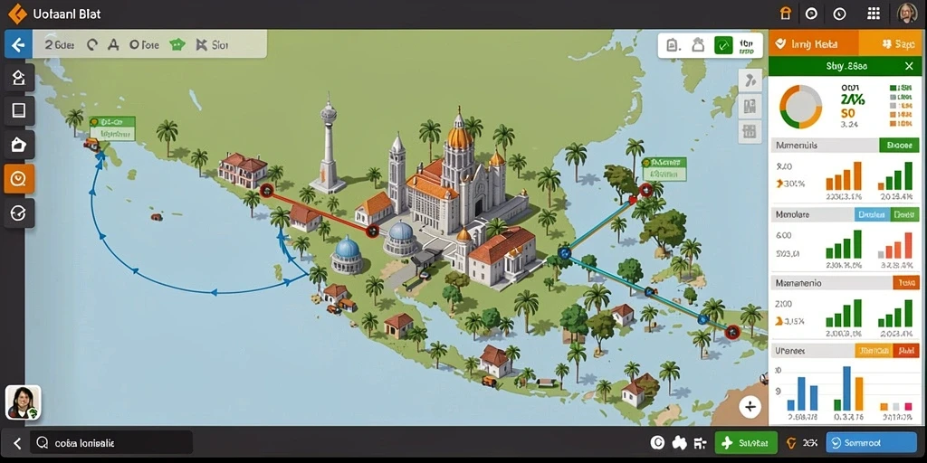
Task: Click the orange bar chart under Mumenuils
Action: click(844, 176)
